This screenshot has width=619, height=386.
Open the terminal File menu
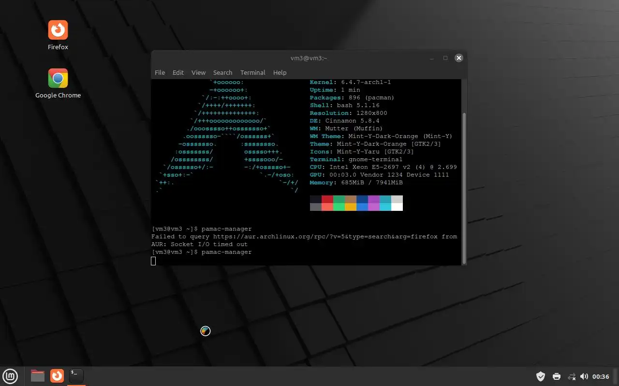point(160,72)
